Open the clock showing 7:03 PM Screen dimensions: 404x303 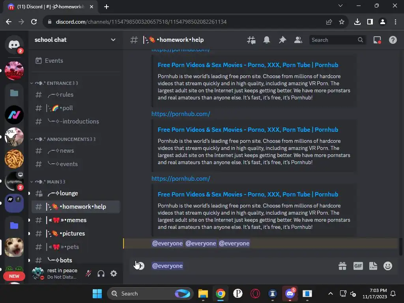375,294
